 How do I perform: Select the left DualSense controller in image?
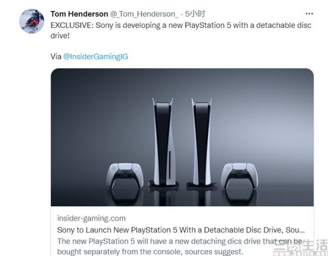pyautogui.click(x=125, y=176)
